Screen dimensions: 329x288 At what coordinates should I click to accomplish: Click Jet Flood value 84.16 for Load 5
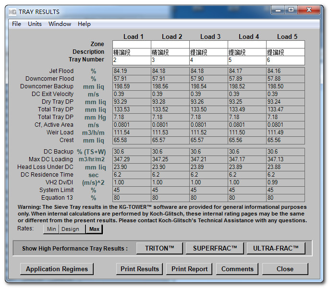click(x=285, y=71)
